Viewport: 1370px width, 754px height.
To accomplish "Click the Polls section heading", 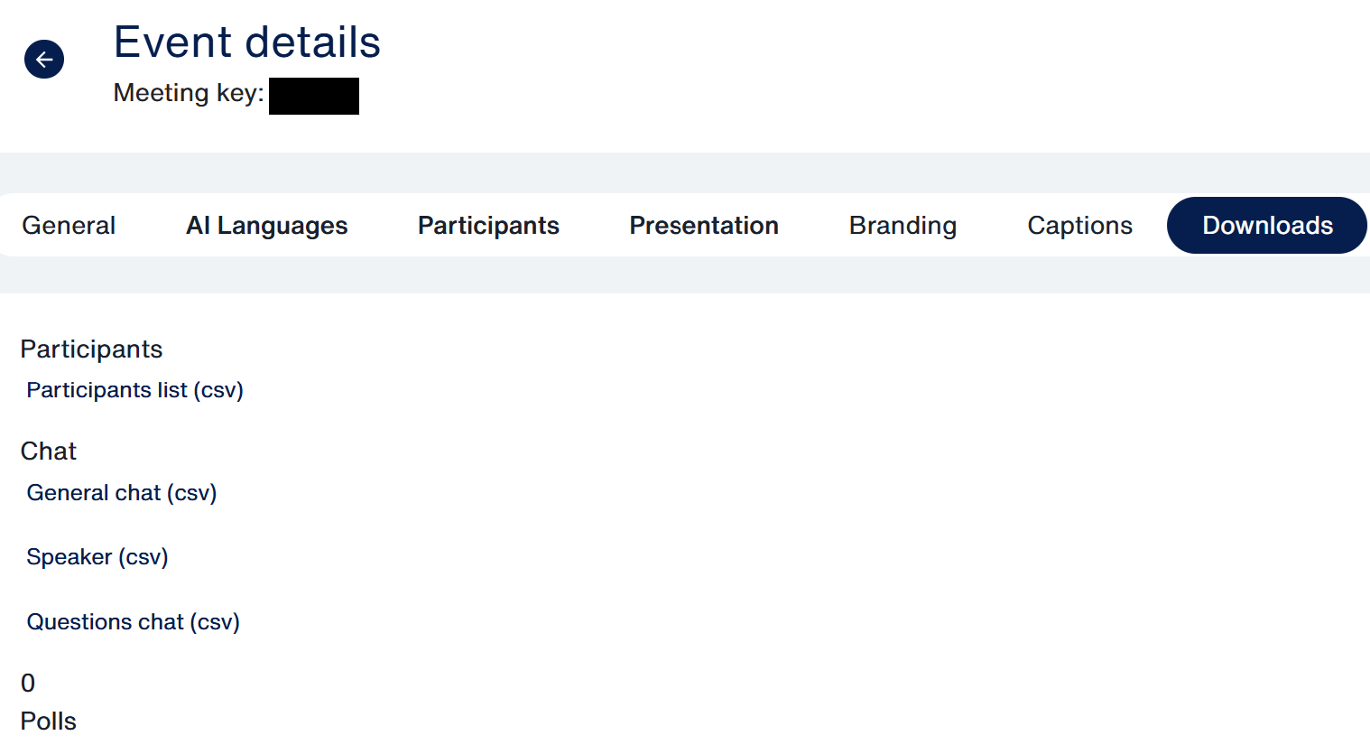I will click(x=49, y=721).
